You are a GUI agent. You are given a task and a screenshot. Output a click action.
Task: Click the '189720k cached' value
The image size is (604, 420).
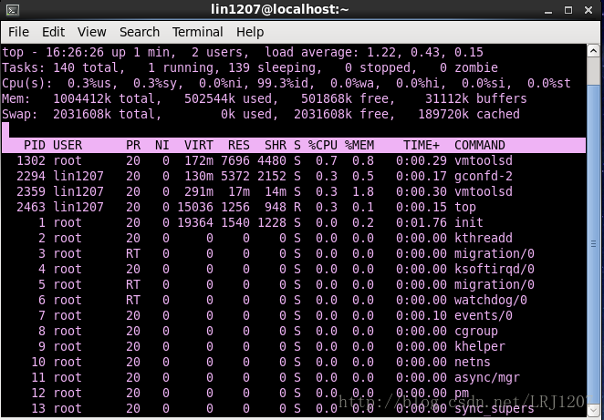coord(469,114)
